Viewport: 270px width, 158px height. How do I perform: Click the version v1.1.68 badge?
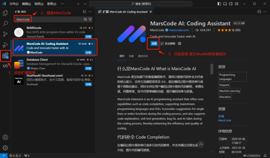coord(239,23)
